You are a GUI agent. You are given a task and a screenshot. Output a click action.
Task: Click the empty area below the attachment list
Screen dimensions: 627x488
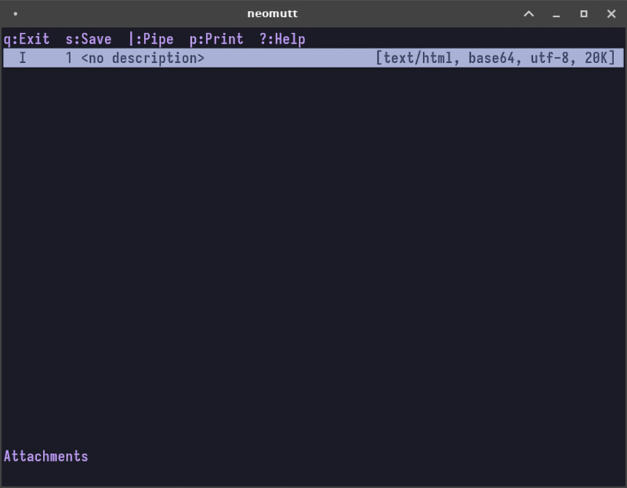[313, 251]
